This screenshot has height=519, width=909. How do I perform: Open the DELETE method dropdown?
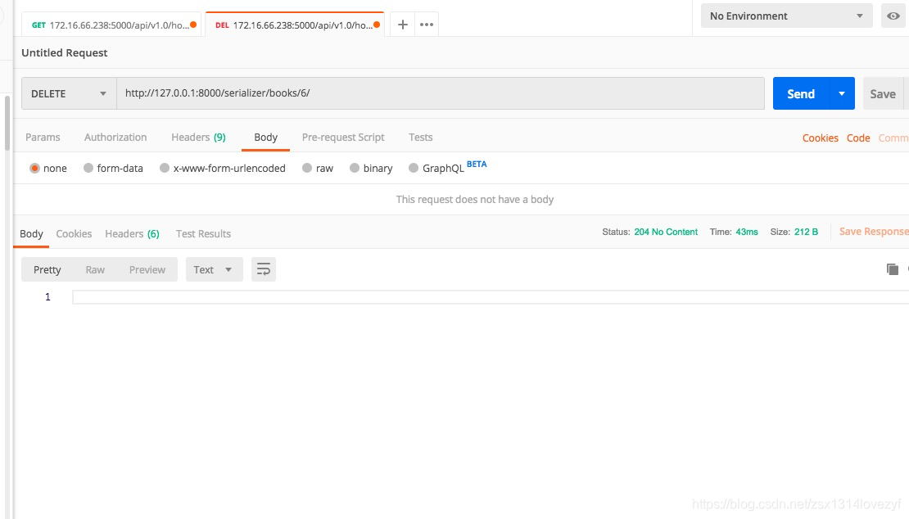click(69, 93)
